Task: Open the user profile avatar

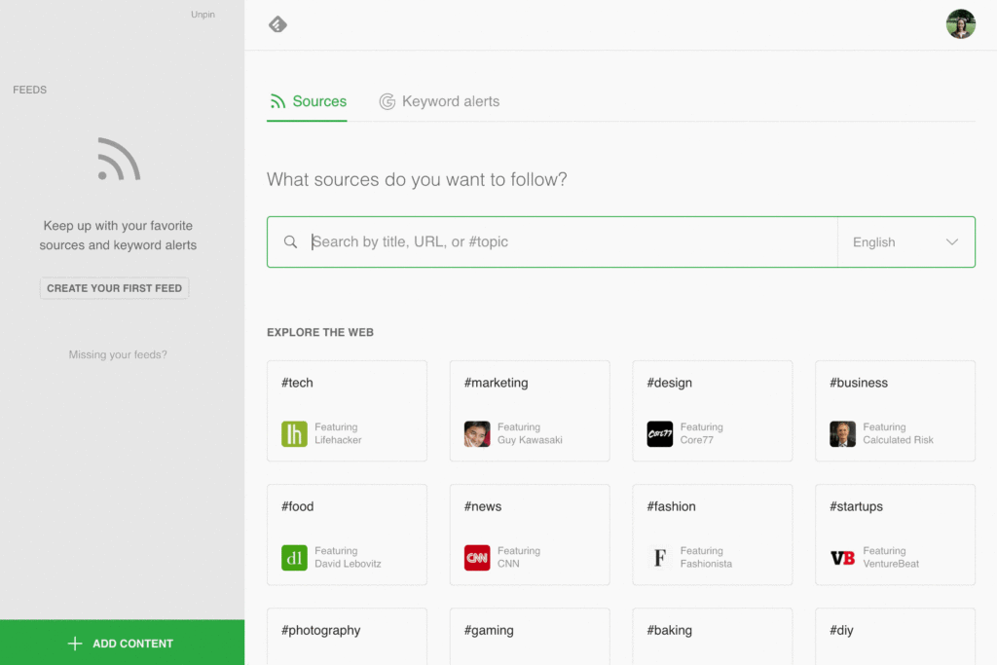Action: (x=961, y=24)
